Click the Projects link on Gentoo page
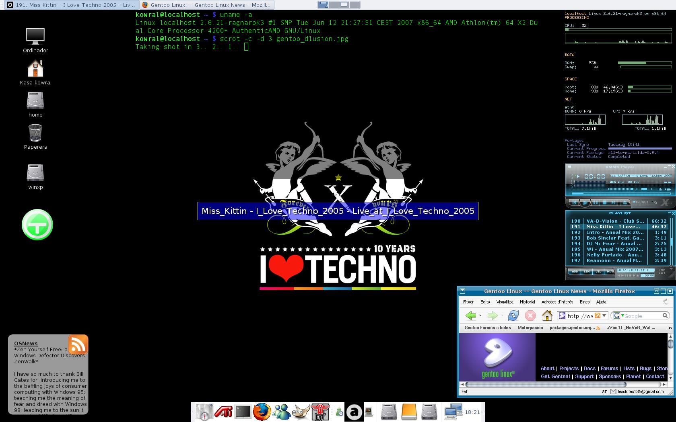Image resolution: width=676 pixels, height=422 pixels. pos(569,368)
